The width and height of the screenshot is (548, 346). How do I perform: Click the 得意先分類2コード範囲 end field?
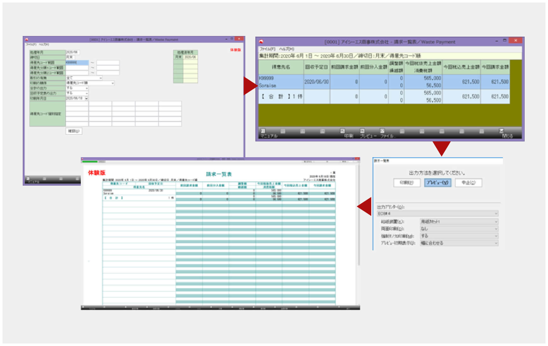(x=108, y=73)
